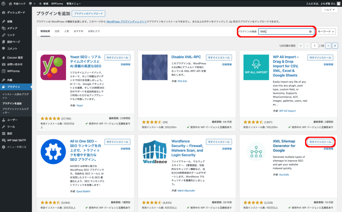Open 詳細情報 link for Disable XML-RPC
The width and height of the screenshot is (342, 212).
tap(227, 64)
